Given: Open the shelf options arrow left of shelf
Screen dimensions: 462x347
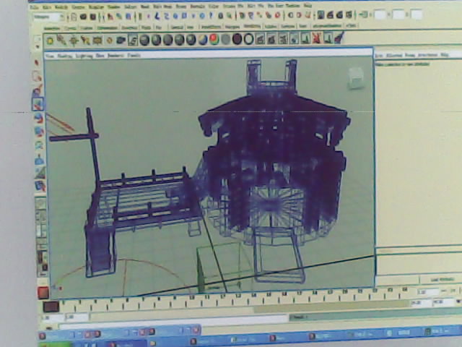Looking at the screenshot, I should coord(38,47).
